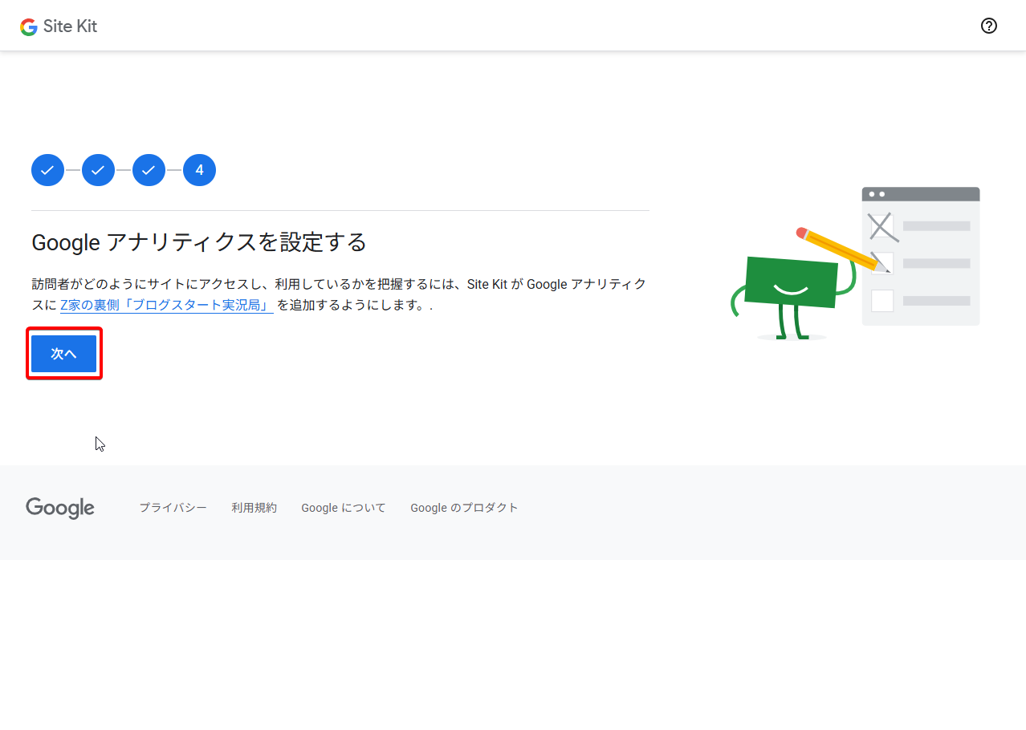The height and width of the screenshot is (730, 1026).
Task: Click the blue 次へ button
Action: click(64, 354)
